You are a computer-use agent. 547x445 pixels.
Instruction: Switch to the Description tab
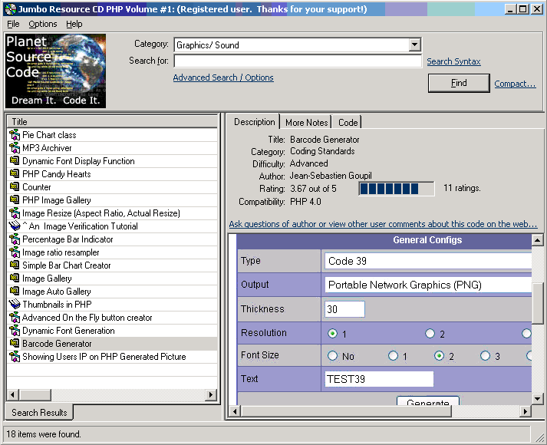[254, 122]
